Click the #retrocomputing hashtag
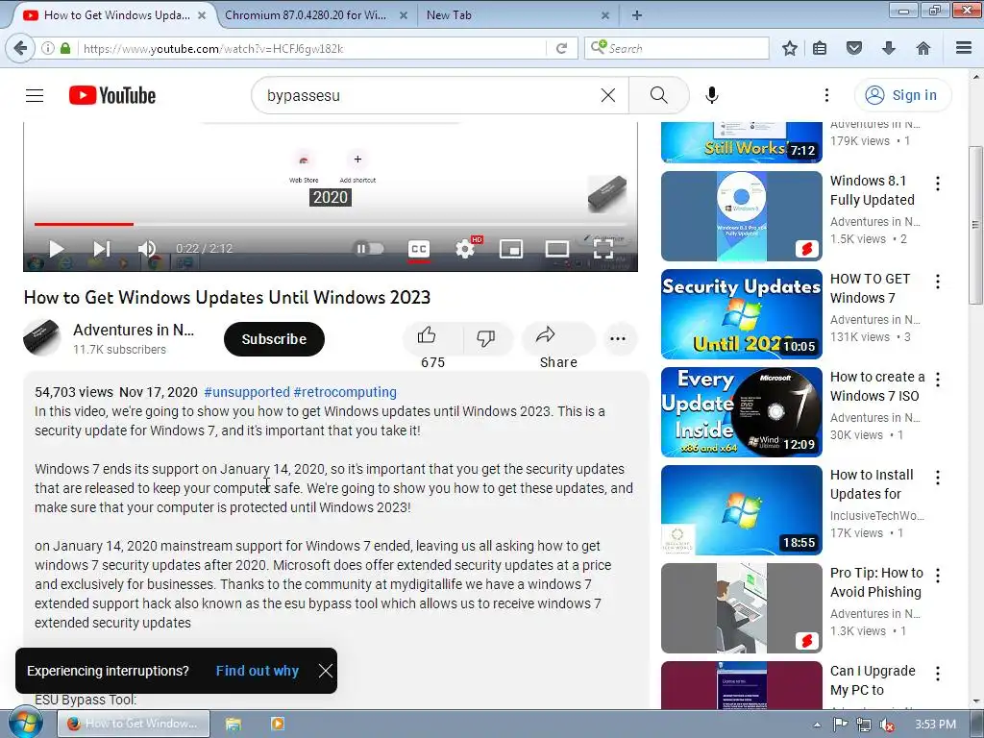This screenshot has height=738, width=984. pos(345,392)
